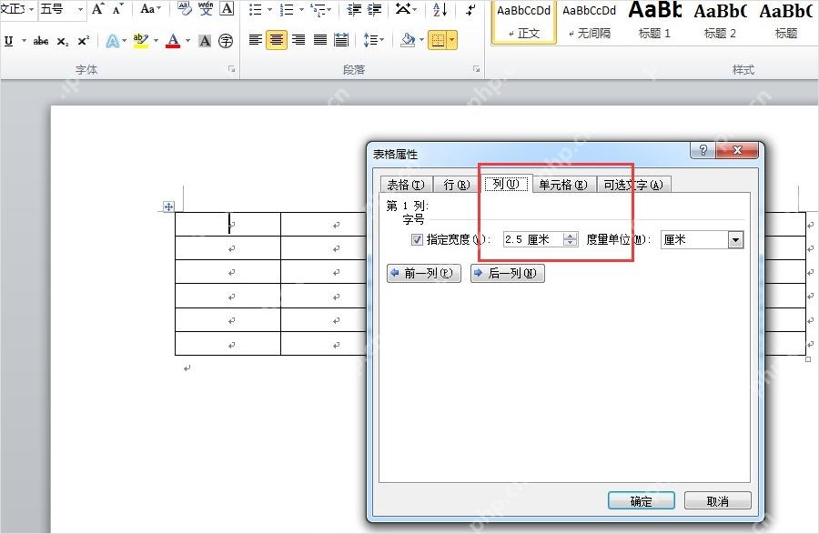Screen dimensions: 819x534
Task: Decrease column width with down spinner
Action: (571, 243)
